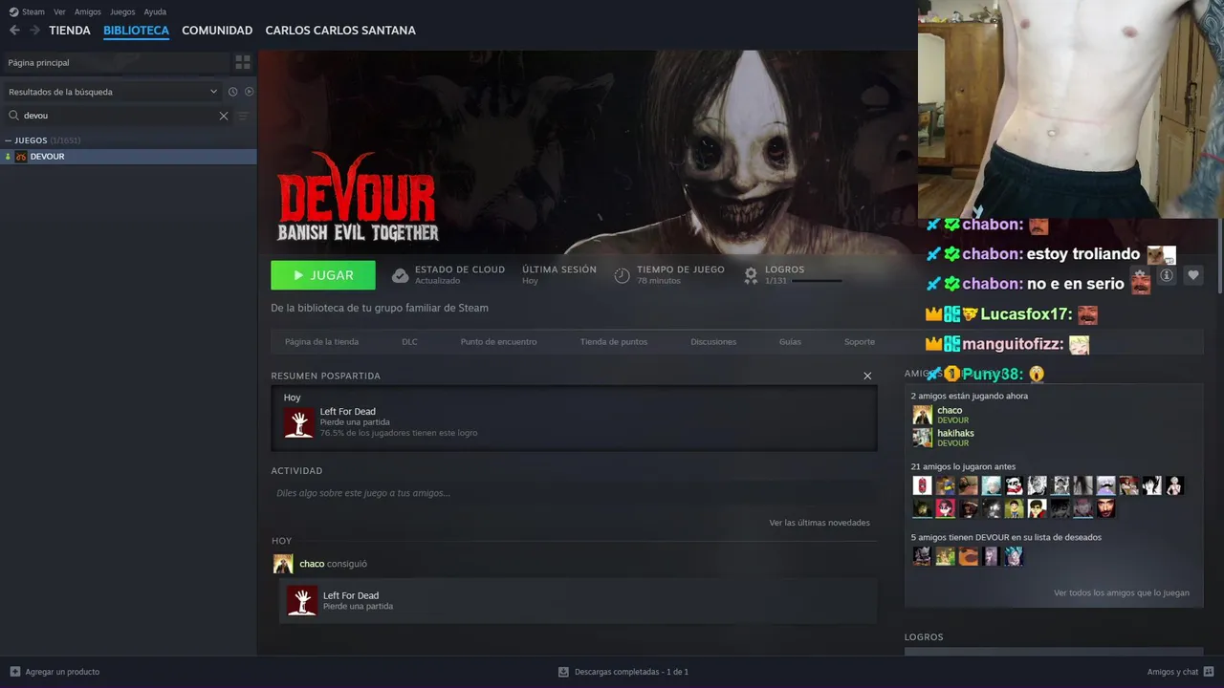Open first avatar in previously played friends
The width and height of the screenshot is (1224, 688).
click(922, 485)
